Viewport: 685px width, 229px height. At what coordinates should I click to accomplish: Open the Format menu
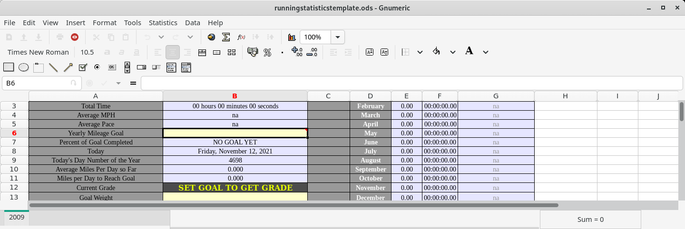click(105, 23)
